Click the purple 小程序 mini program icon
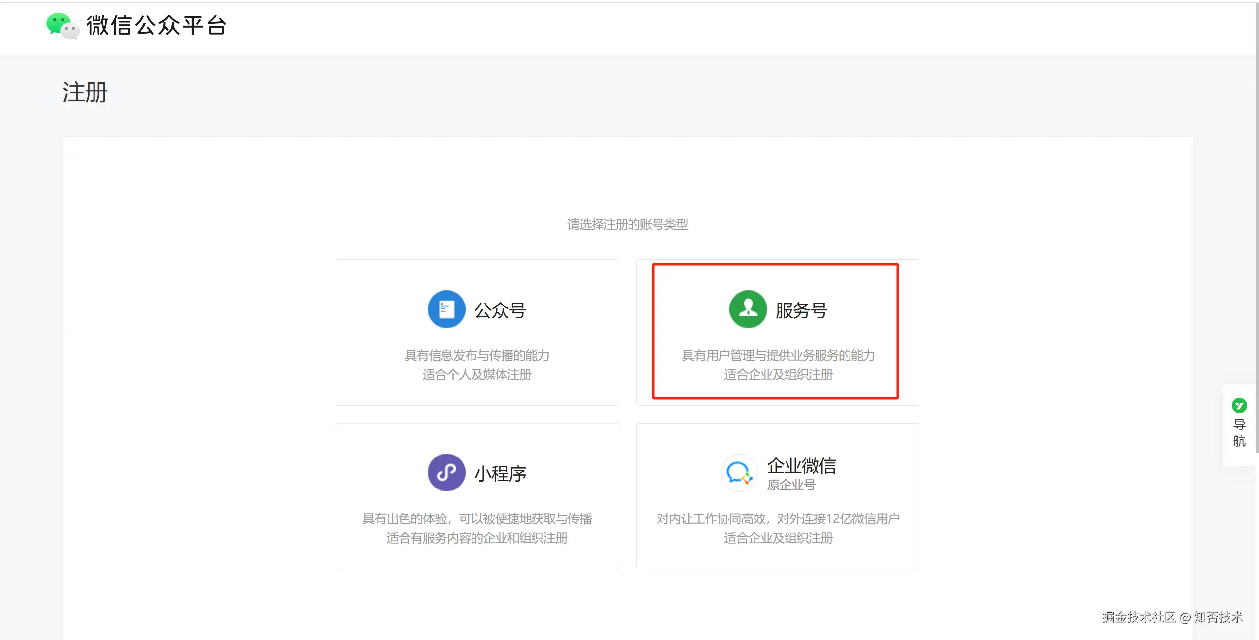 tap(446, 473)
